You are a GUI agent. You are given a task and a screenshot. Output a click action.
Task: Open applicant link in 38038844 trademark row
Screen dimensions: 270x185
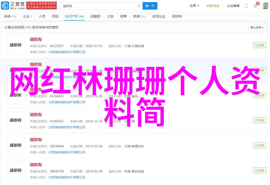tap(67, 152)
